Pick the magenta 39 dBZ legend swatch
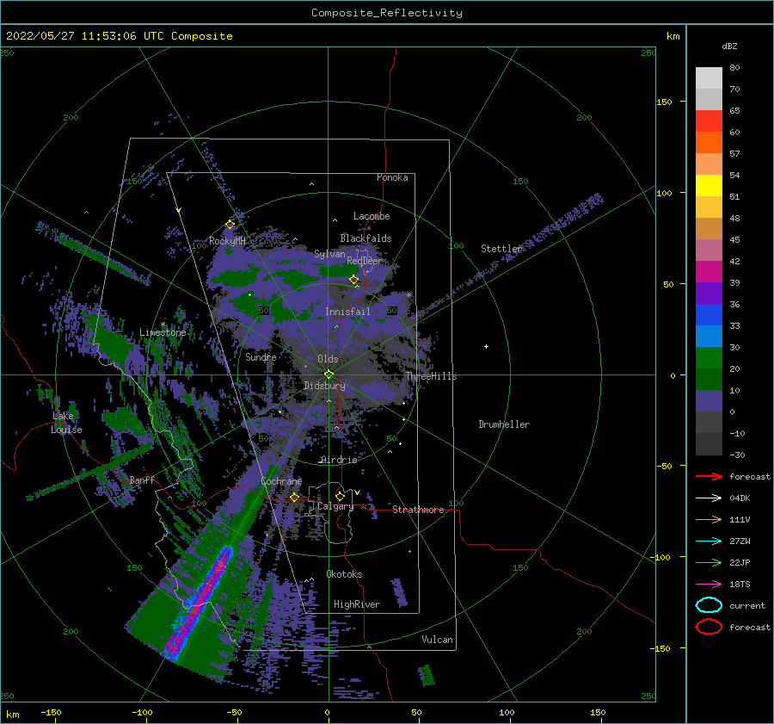The width and height of the screenshot is (774, 724). [x=709, y=272]
